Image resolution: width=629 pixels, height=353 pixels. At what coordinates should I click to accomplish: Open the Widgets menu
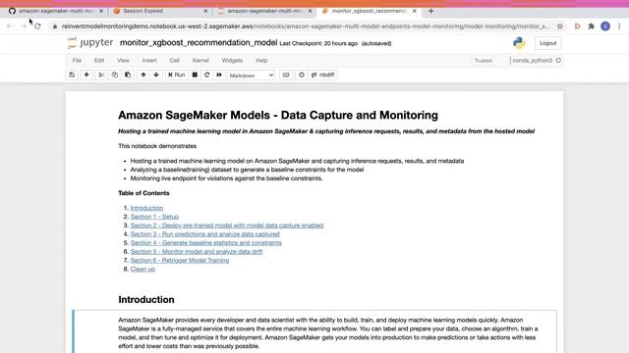pos(232,61)
